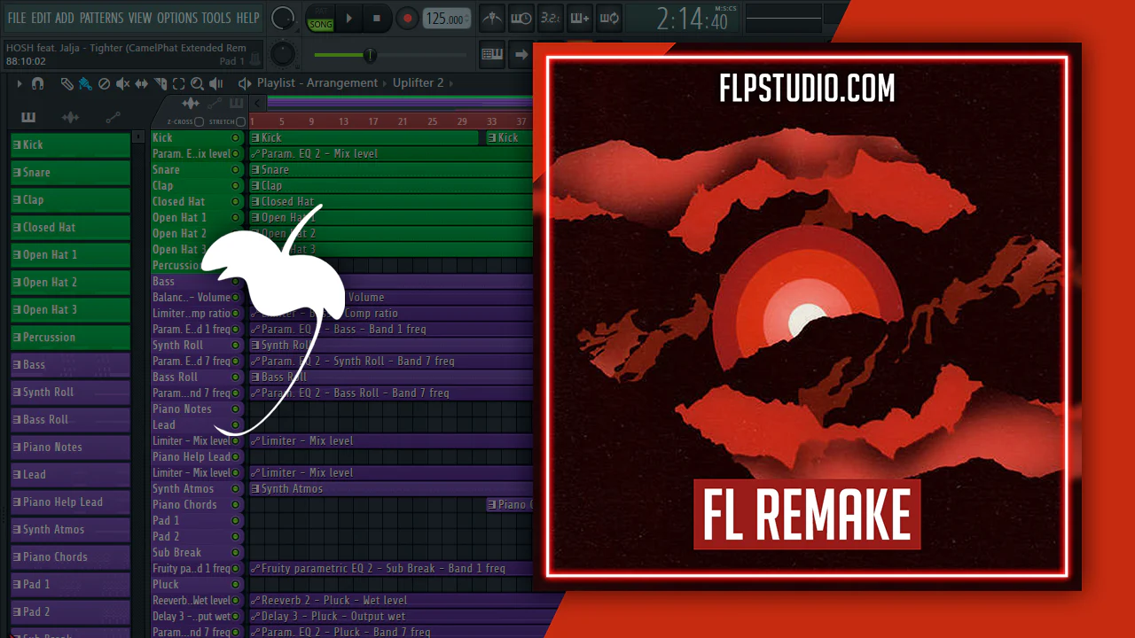Screen dimensions: 1135x638
Task: Click the play button in transport
Action: pos(348,18)
